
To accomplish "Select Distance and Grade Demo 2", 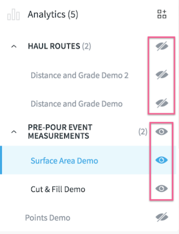I will [79, 75].
